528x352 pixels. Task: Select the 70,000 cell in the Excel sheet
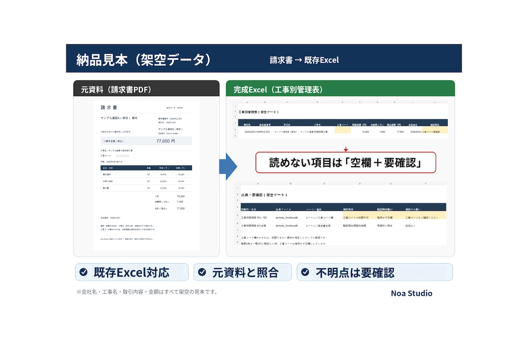(x=366, y=132)
